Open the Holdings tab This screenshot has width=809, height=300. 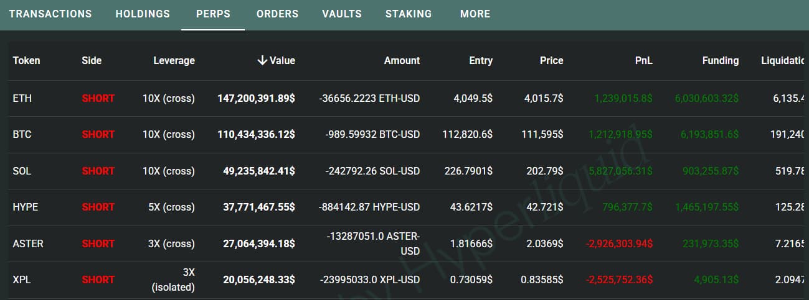[x=143, y=14]
